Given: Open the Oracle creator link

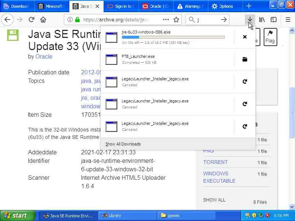Looking at the screenshot, I should 44,57.
